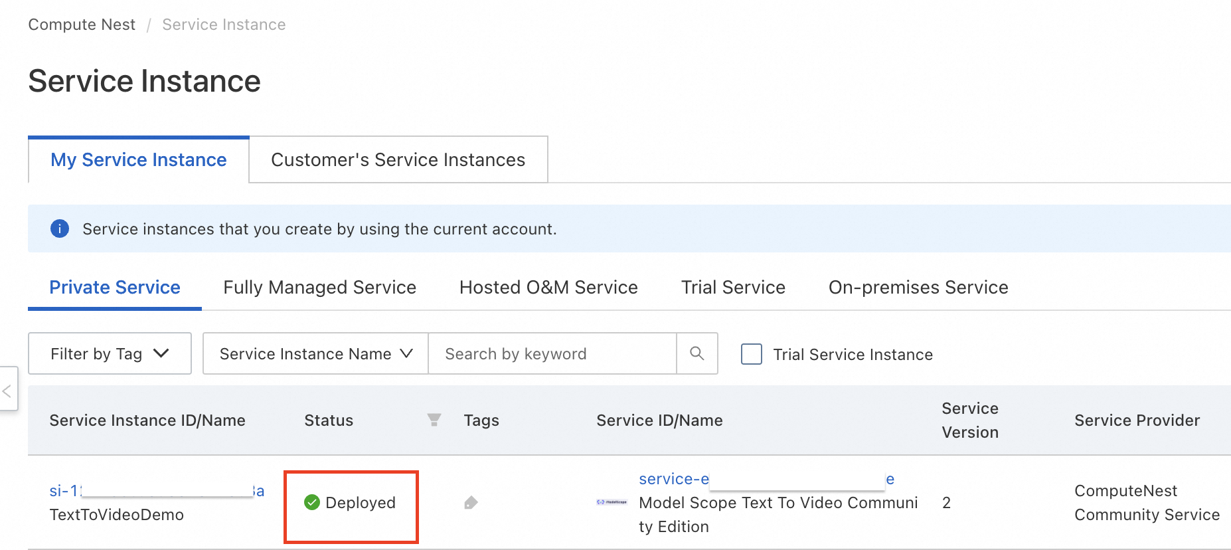Click the Deployed status text
Image resolution: width=1231 pixels, height=550 pixels.
pyautogui.click(x=361, y=503)
